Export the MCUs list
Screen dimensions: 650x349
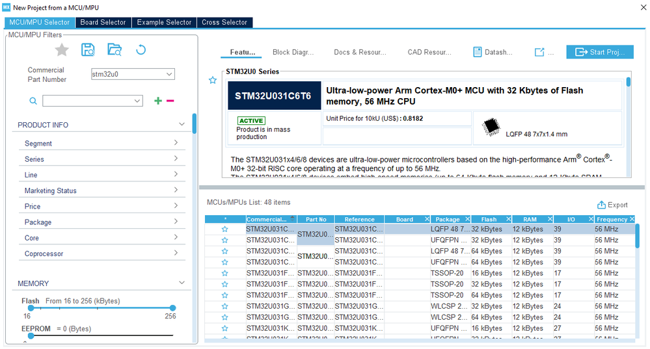(612, 205)
